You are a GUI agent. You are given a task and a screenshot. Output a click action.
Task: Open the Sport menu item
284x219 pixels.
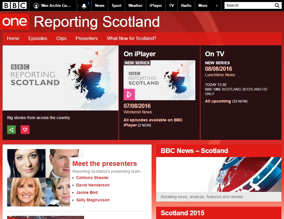[x=116, y=6]
